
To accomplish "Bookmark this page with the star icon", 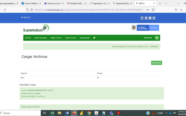I will point(153,10).
